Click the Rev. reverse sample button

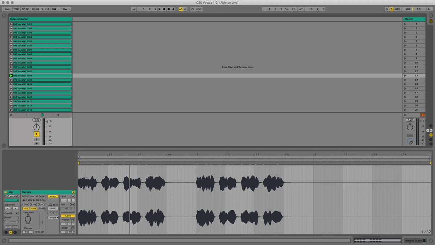pos(41,204)
